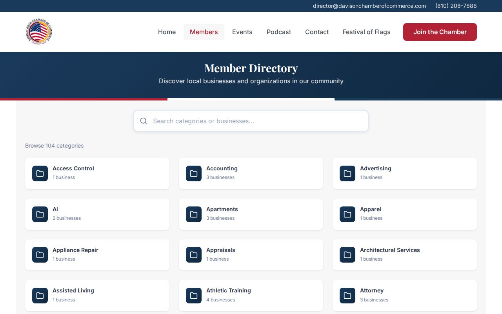
Task: Click the Attorney folder icon
Action: point(347,296)
